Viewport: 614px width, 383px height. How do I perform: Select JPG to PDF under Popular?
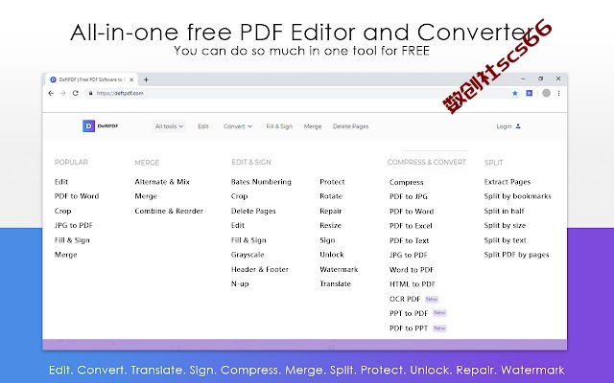tap(74, 226)
